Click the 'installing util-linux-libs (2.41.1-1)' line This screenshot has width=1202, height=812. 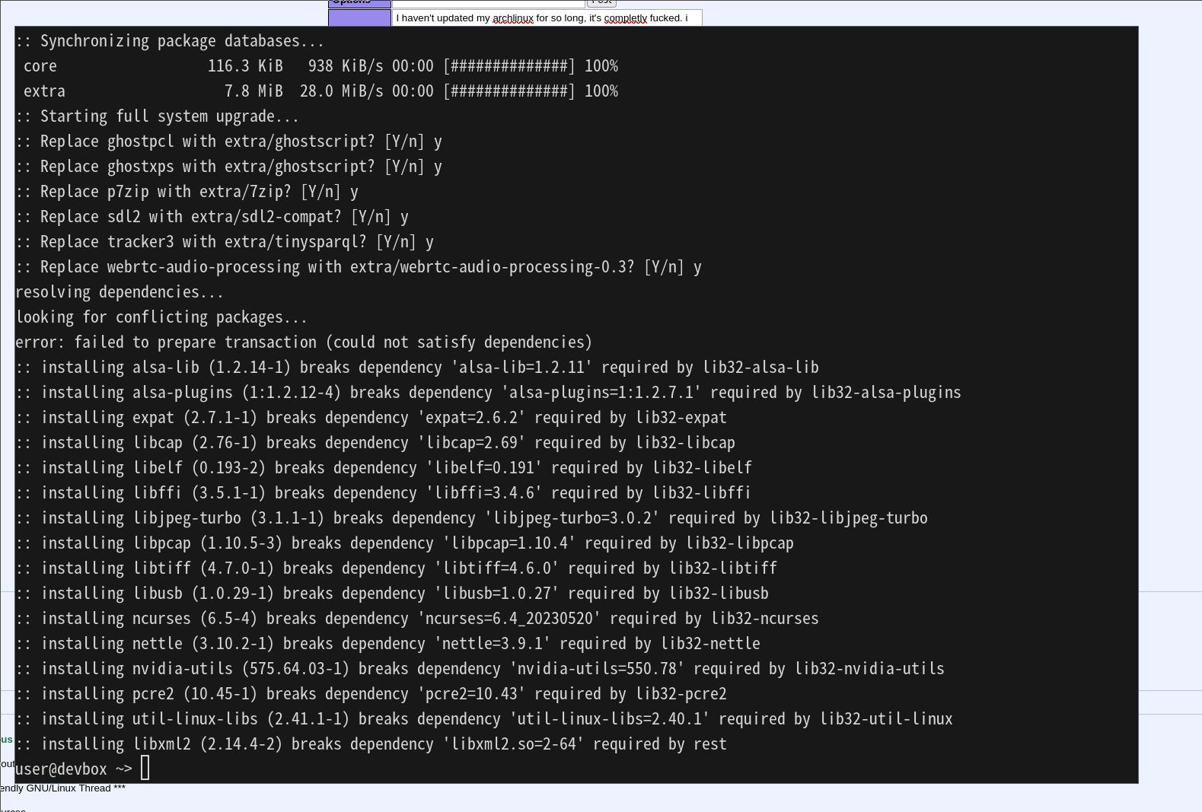point(484,719)
